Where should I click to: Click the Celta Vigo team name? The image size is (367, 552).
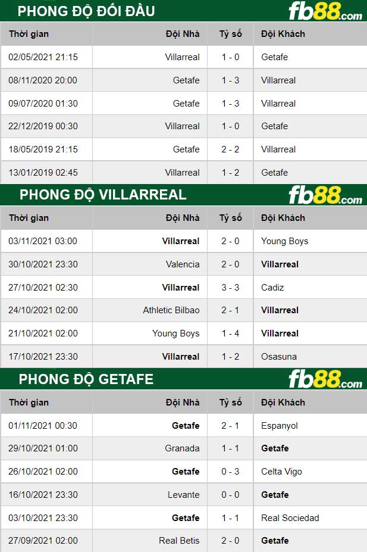(281, 472)
